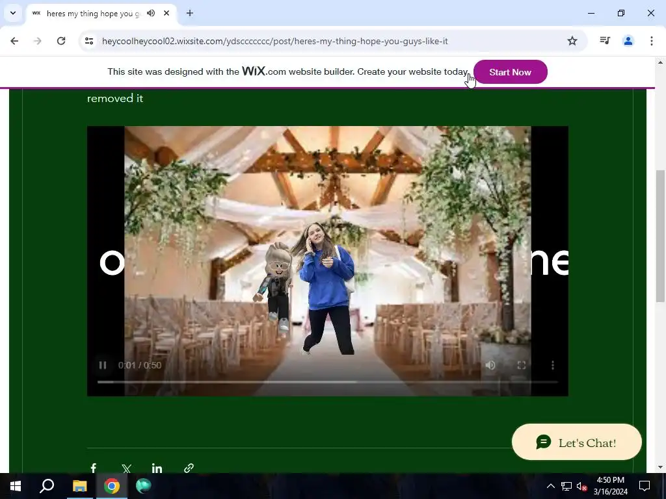The image size is (666, 499).
Task: Open Windows search from the taskbar
Action: (47, 486)
